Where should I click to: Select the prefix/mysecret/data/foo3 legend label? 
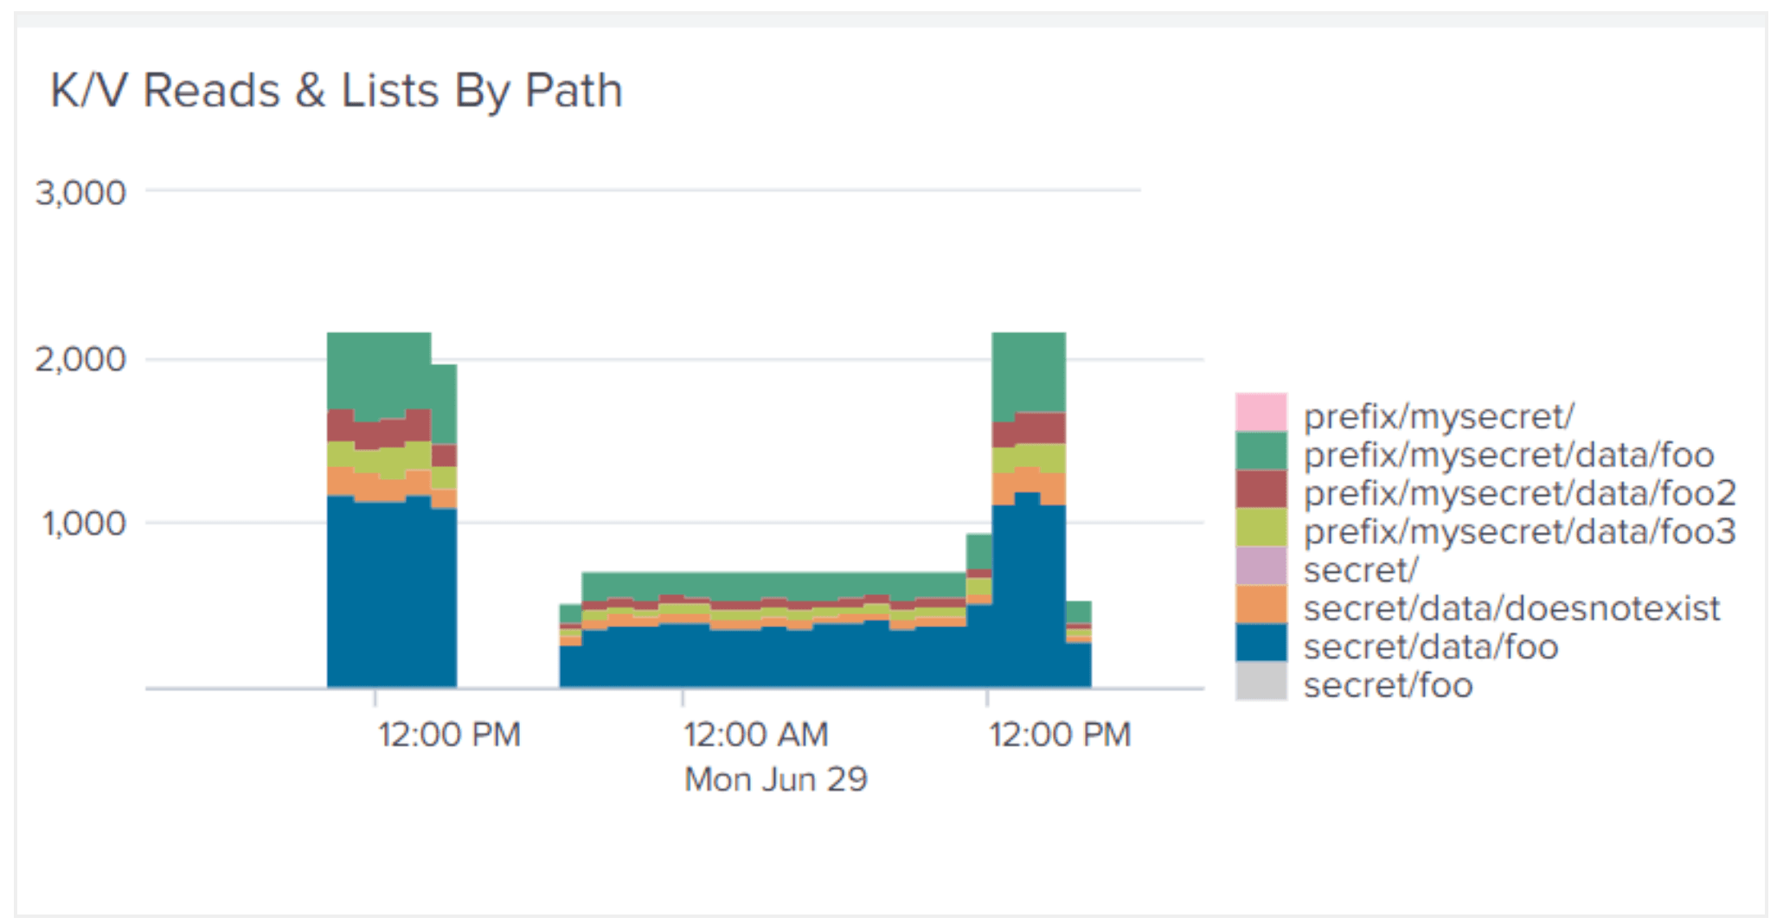point(1519,531)
